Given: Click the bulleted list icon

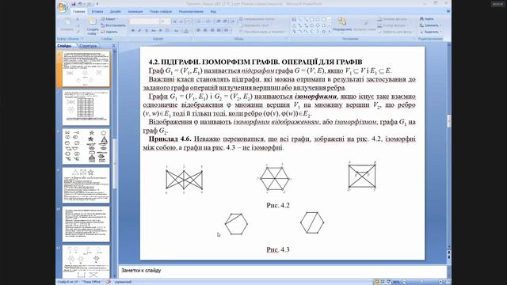Looking at the screenshot, I should click(200, 21).
